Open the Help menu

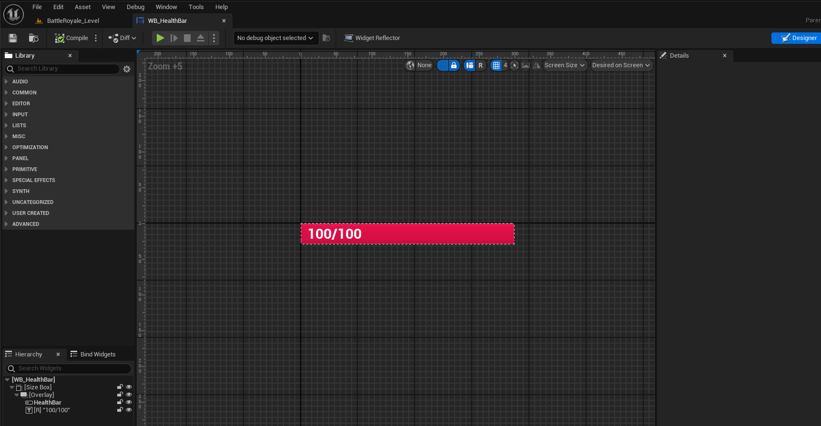(x=222, y=7)
